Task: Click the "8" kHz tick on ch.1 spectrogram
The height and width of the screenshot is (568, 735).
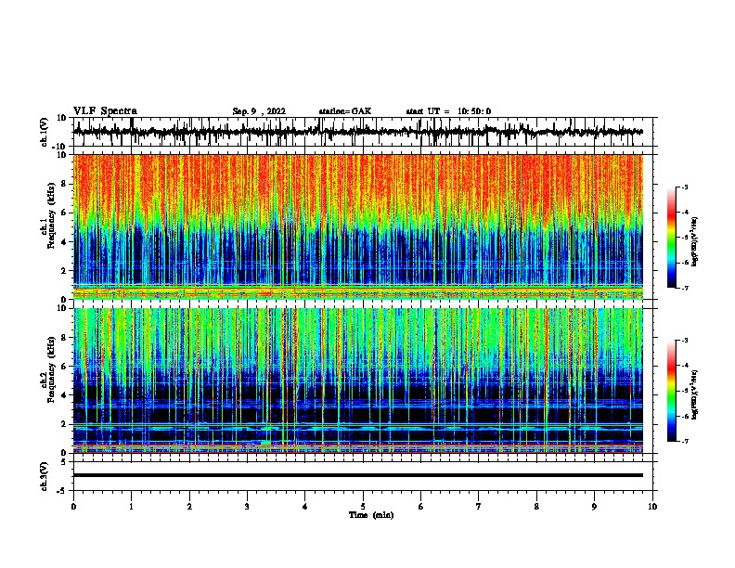Action: click(64, 184)
